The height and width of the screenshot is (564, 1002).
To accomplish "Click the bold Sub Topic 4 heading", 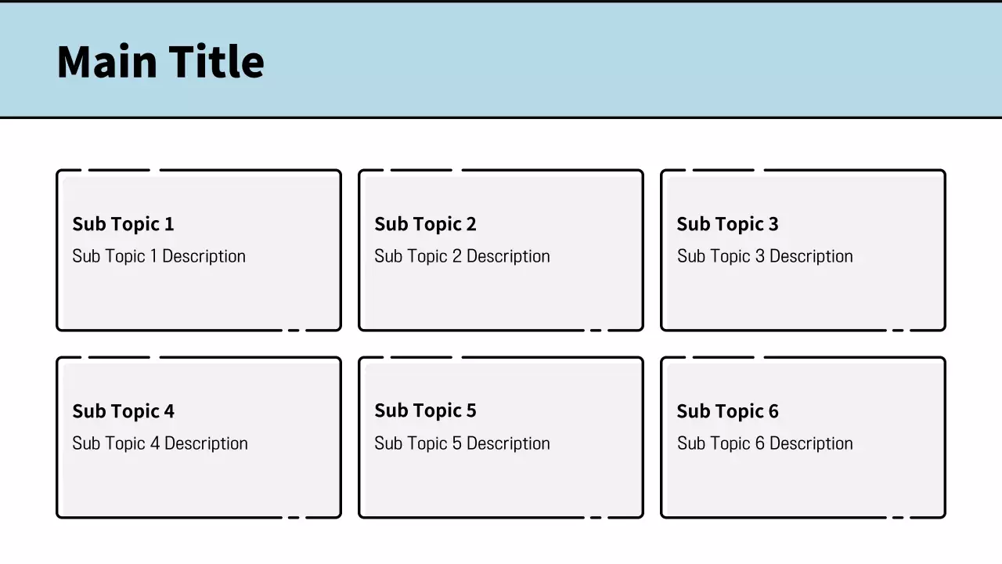I will pyautogui.click(x=123, y=411).
